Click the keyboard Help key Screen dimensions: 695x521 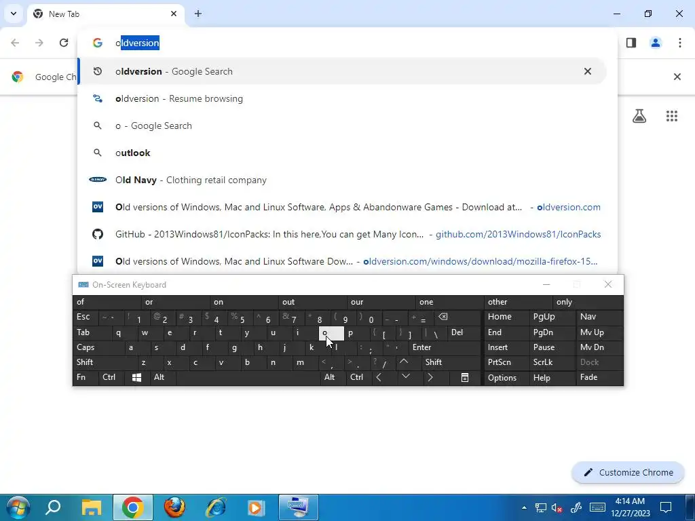click(x=552, y=377)
